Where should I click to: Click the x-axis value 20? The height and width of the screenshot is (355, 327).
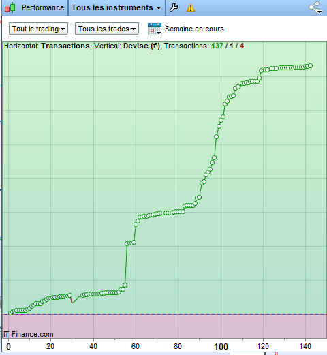click(x=50, y=347)
